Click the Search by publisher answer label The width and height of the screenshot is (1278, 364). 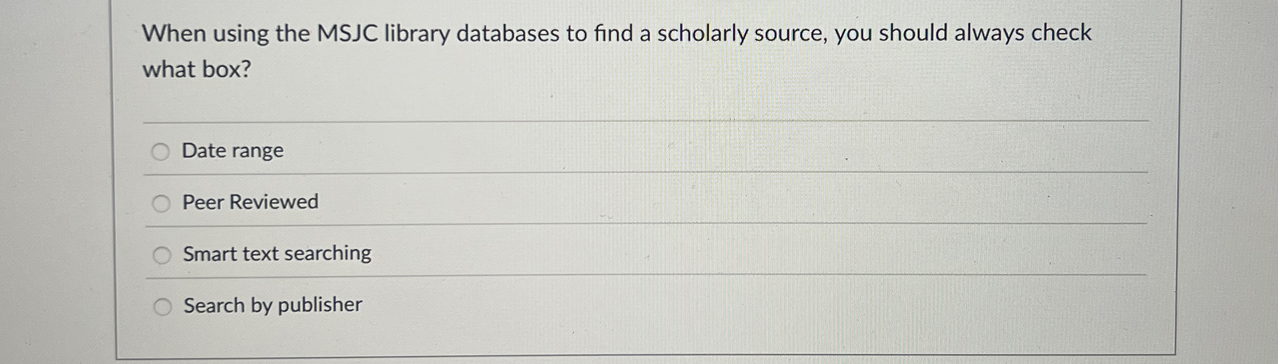(272, 304)
